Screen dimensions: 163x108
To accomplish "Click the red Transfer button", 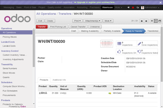I will (42, 27).
